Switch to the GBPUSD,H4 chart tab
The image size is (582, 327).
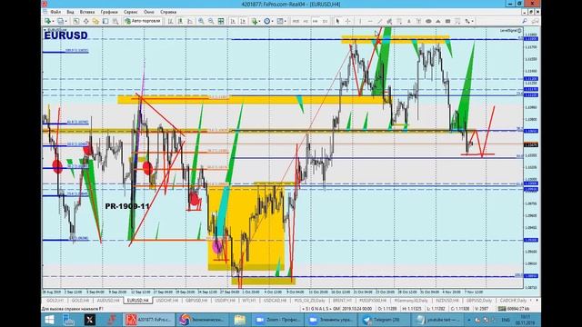pyautogui.click(x=196, y=300)
